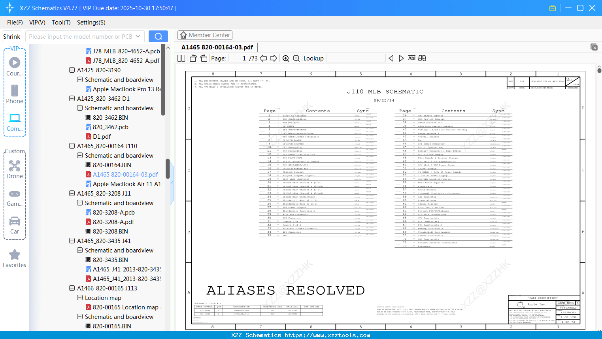Screen dimensions: 602x339
Task: Open the 820-3208-A.pdf file
Action: pos(110,222)
